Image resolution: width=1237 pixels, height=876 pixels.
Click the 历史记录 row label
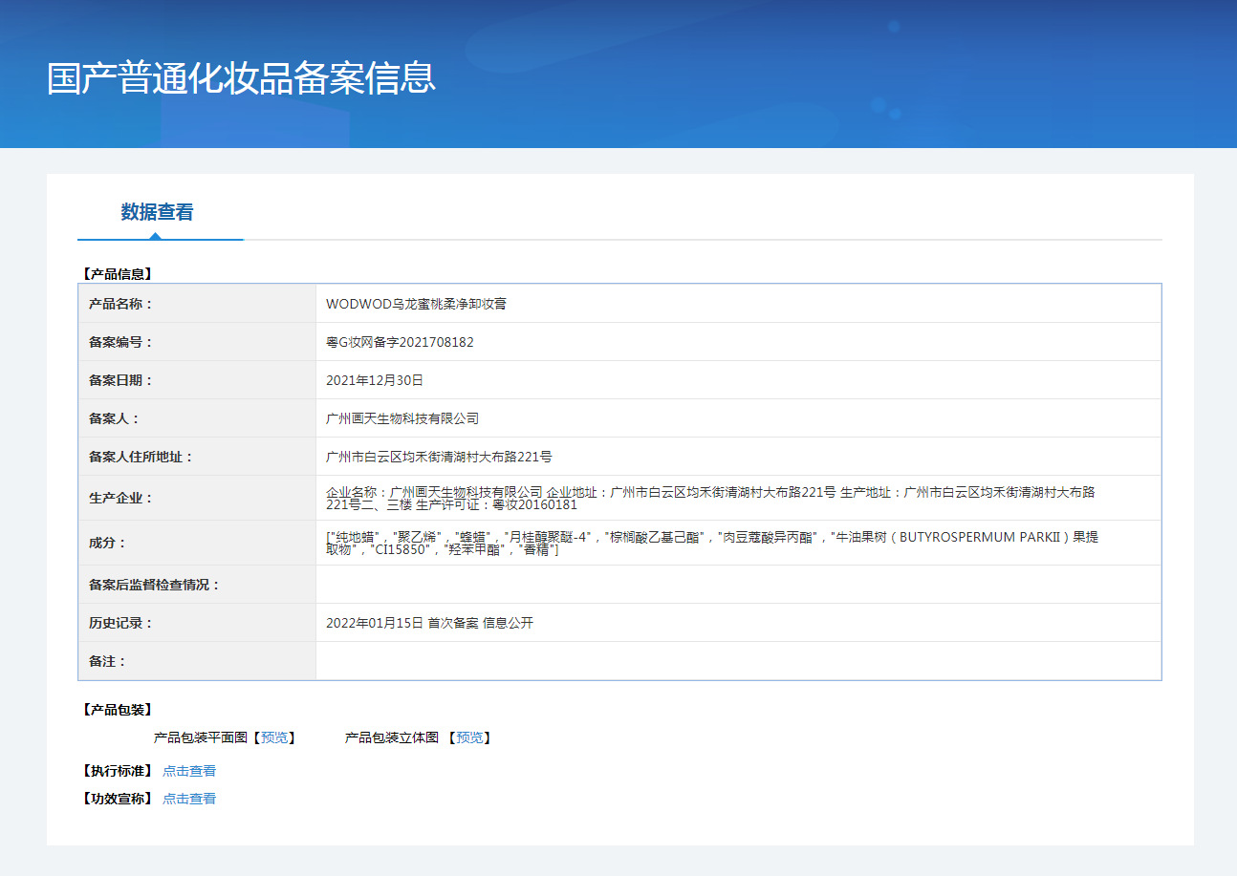tap(120, 623)
